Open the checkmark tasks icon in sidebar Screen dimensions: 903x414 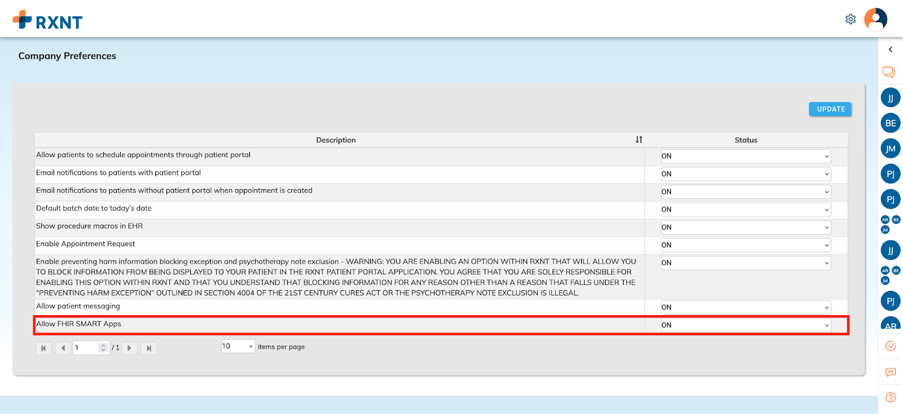(x=891, y=346)
